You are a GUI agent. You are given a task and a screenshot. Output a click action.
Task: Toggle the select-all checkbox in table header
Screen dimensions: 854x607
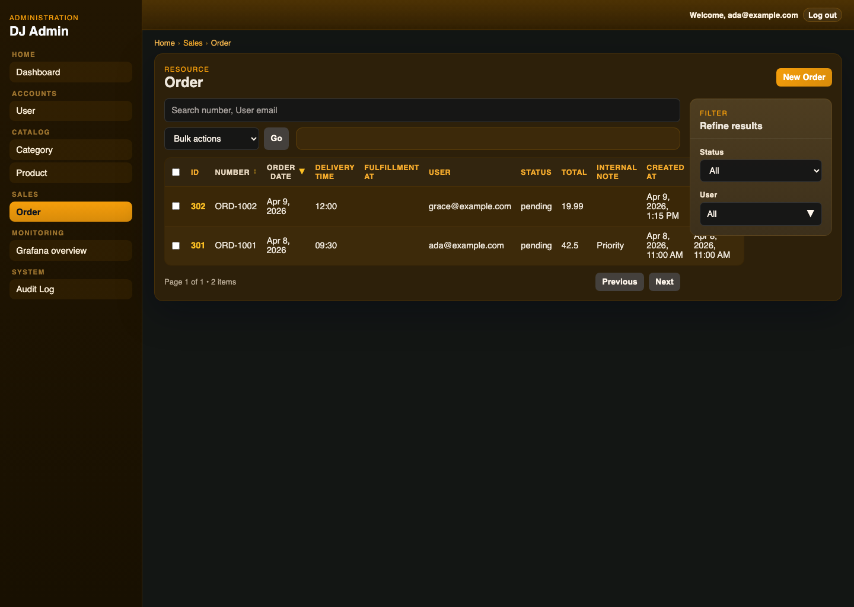point(176,172)
